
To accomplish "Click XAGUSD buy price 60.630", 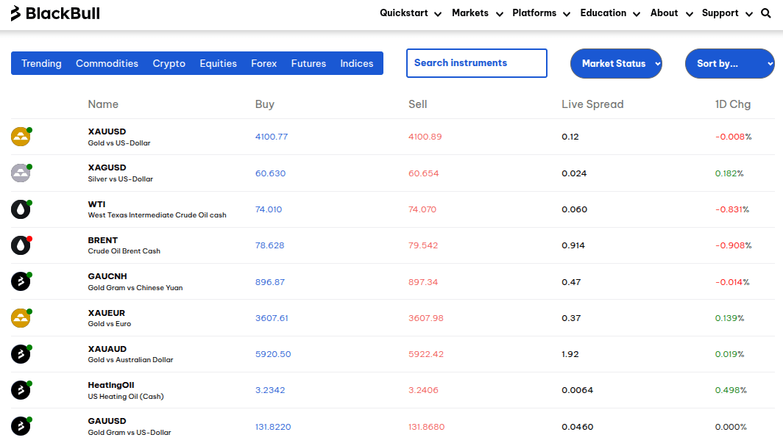I will click(x=270, y=173).
